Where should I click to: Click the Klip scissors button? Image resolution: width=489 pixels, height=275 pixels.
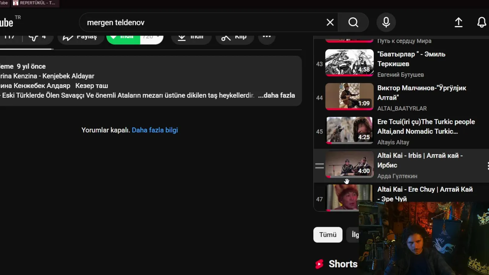pyautogui.click(x=235, y=37)
